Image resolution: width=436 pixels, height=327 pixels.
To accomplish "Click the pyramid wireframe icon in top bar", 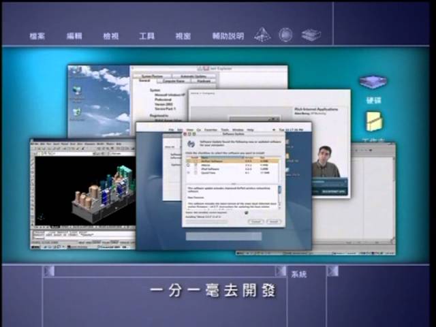I will pos(262,34).
